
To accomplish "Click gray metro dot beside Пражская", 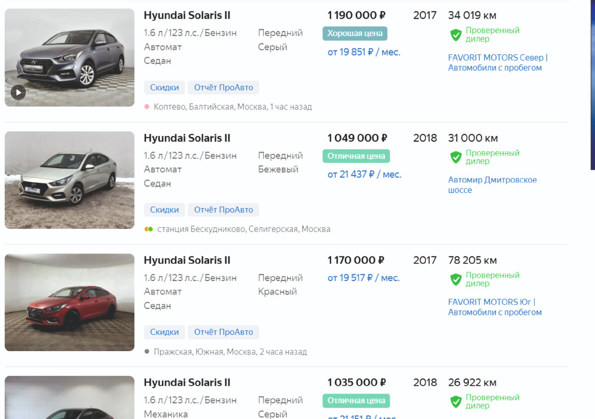I will click(147, 352).
